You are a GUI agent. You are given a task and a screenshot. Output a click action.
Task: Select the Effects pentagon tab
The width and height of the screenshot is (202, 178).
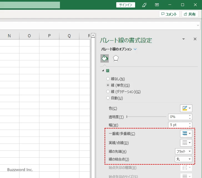coord(116,58)
